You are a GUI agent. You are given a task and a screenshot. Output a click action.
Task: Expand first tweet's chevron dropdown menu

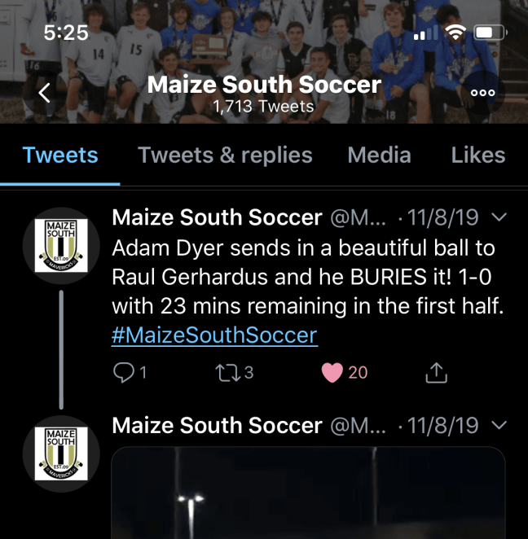(501, 217)
